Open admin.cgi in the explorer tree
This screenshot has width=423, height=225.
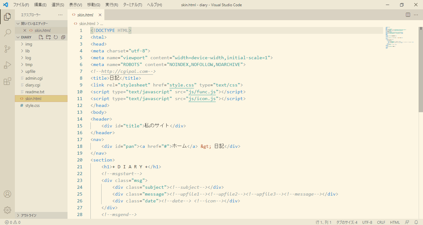(41, 78)
